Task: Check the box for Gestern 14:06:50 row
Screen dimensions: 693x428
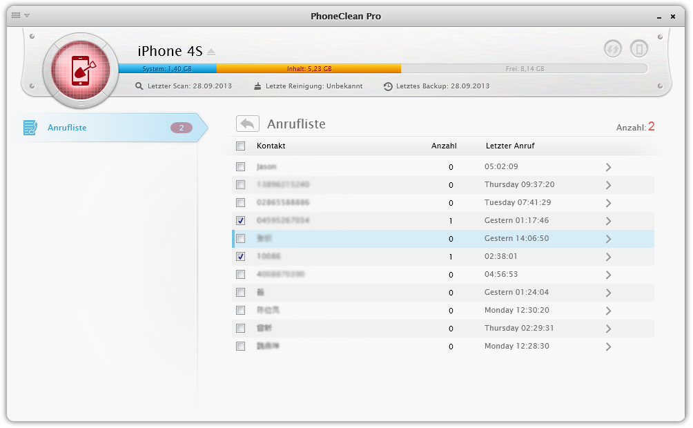Action: coord(240,239)
